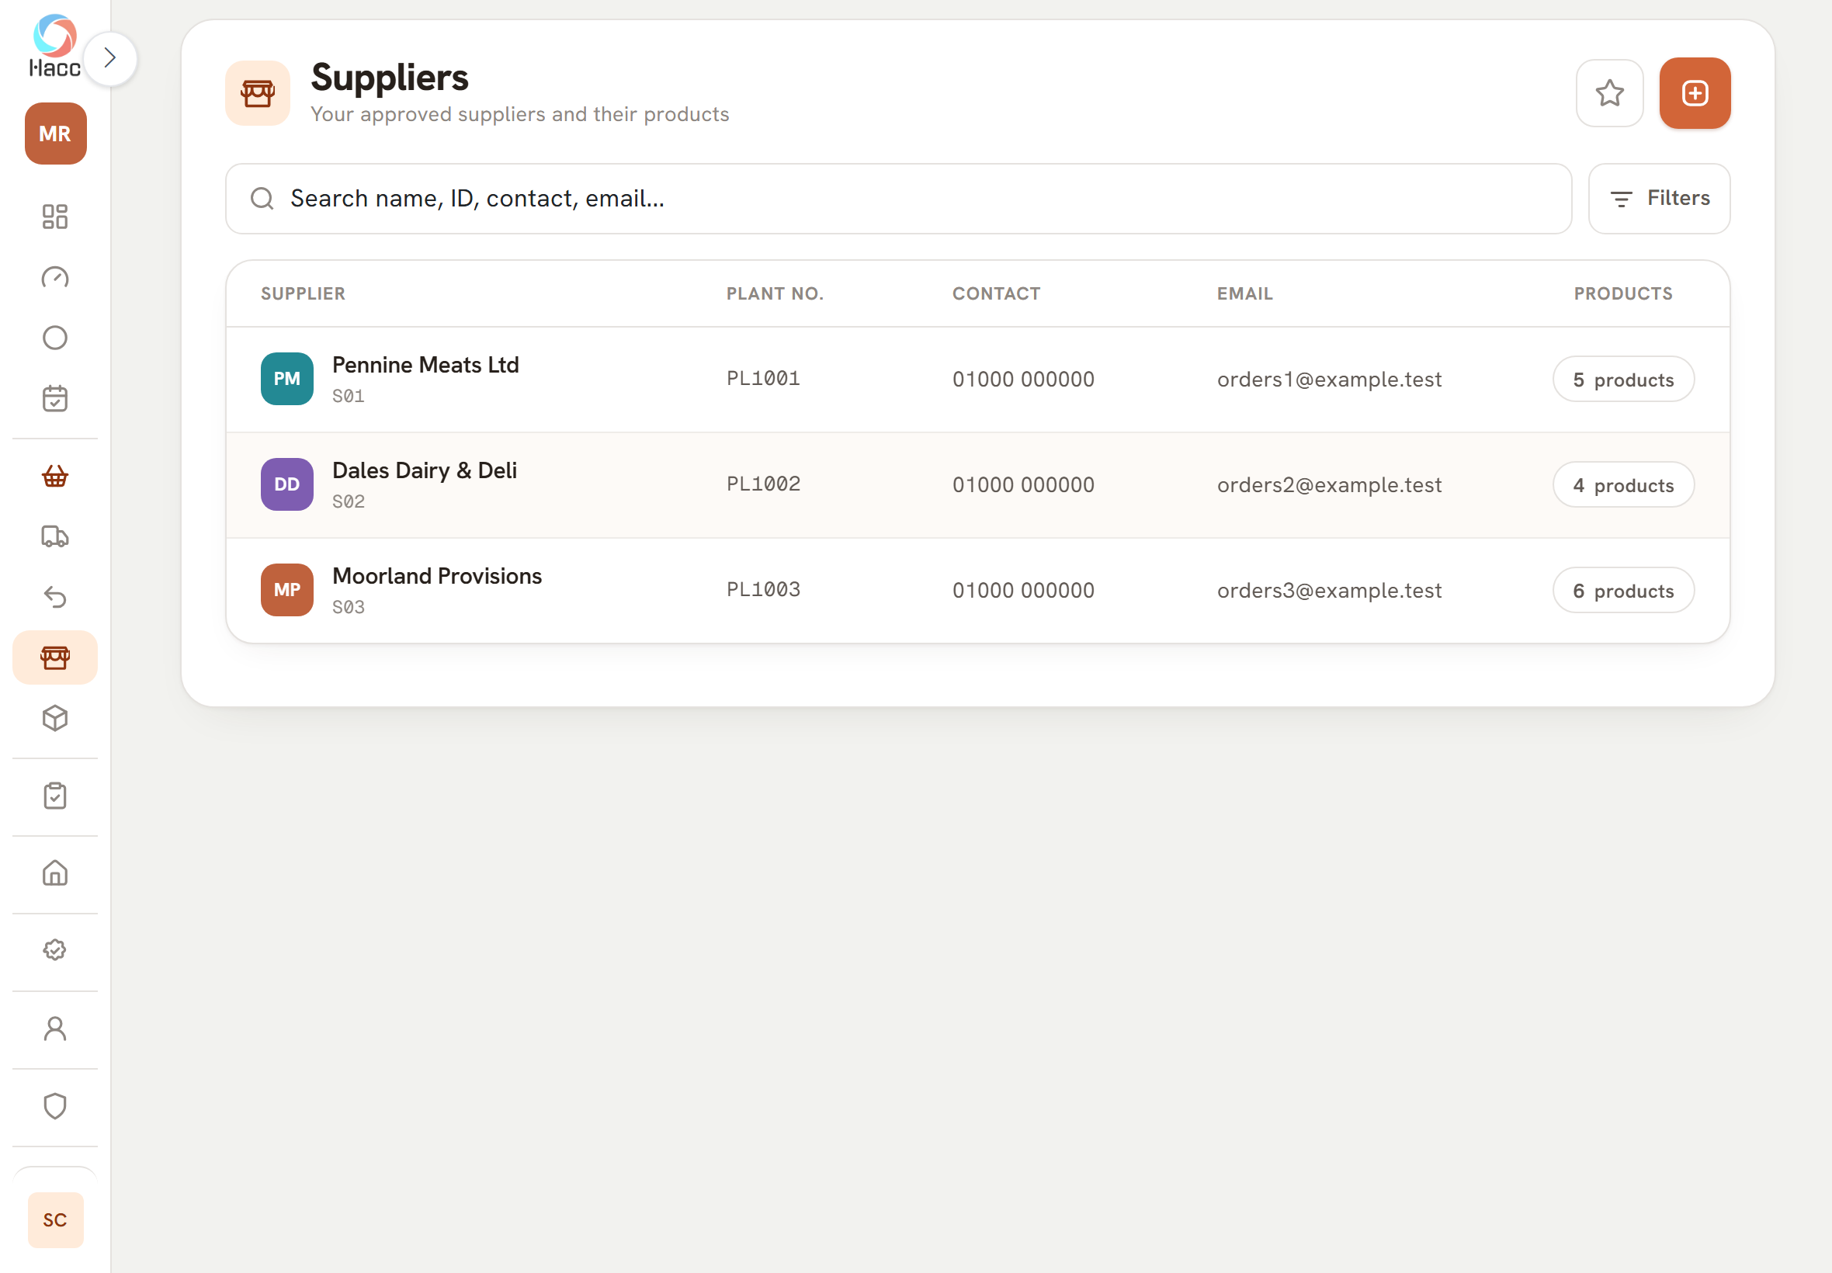
Task: Select the circle icon in sidebar
Action: [55, 338]
